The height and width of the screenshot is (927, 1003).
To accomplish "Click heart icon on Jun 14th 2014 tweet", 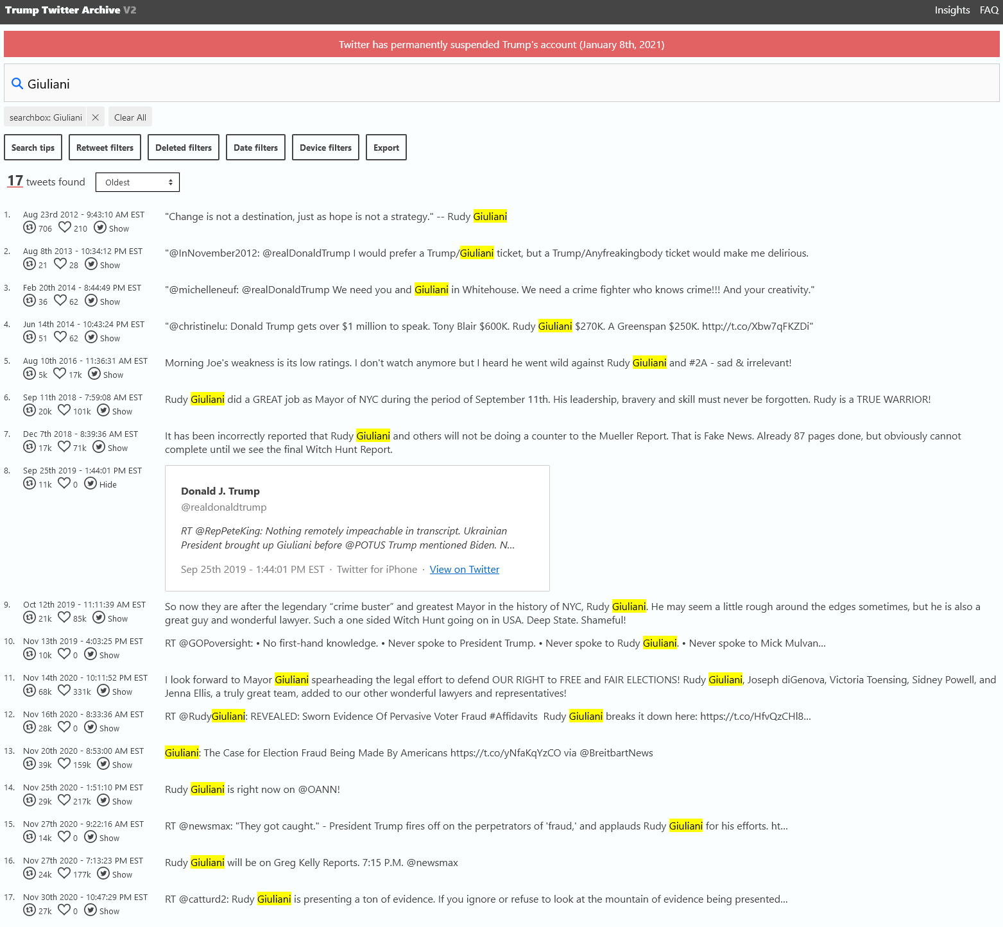I will click(60, 337).
